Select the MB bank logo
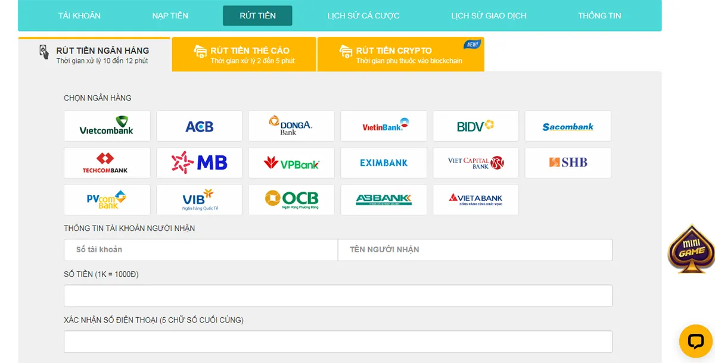 (x=200, y=163)
